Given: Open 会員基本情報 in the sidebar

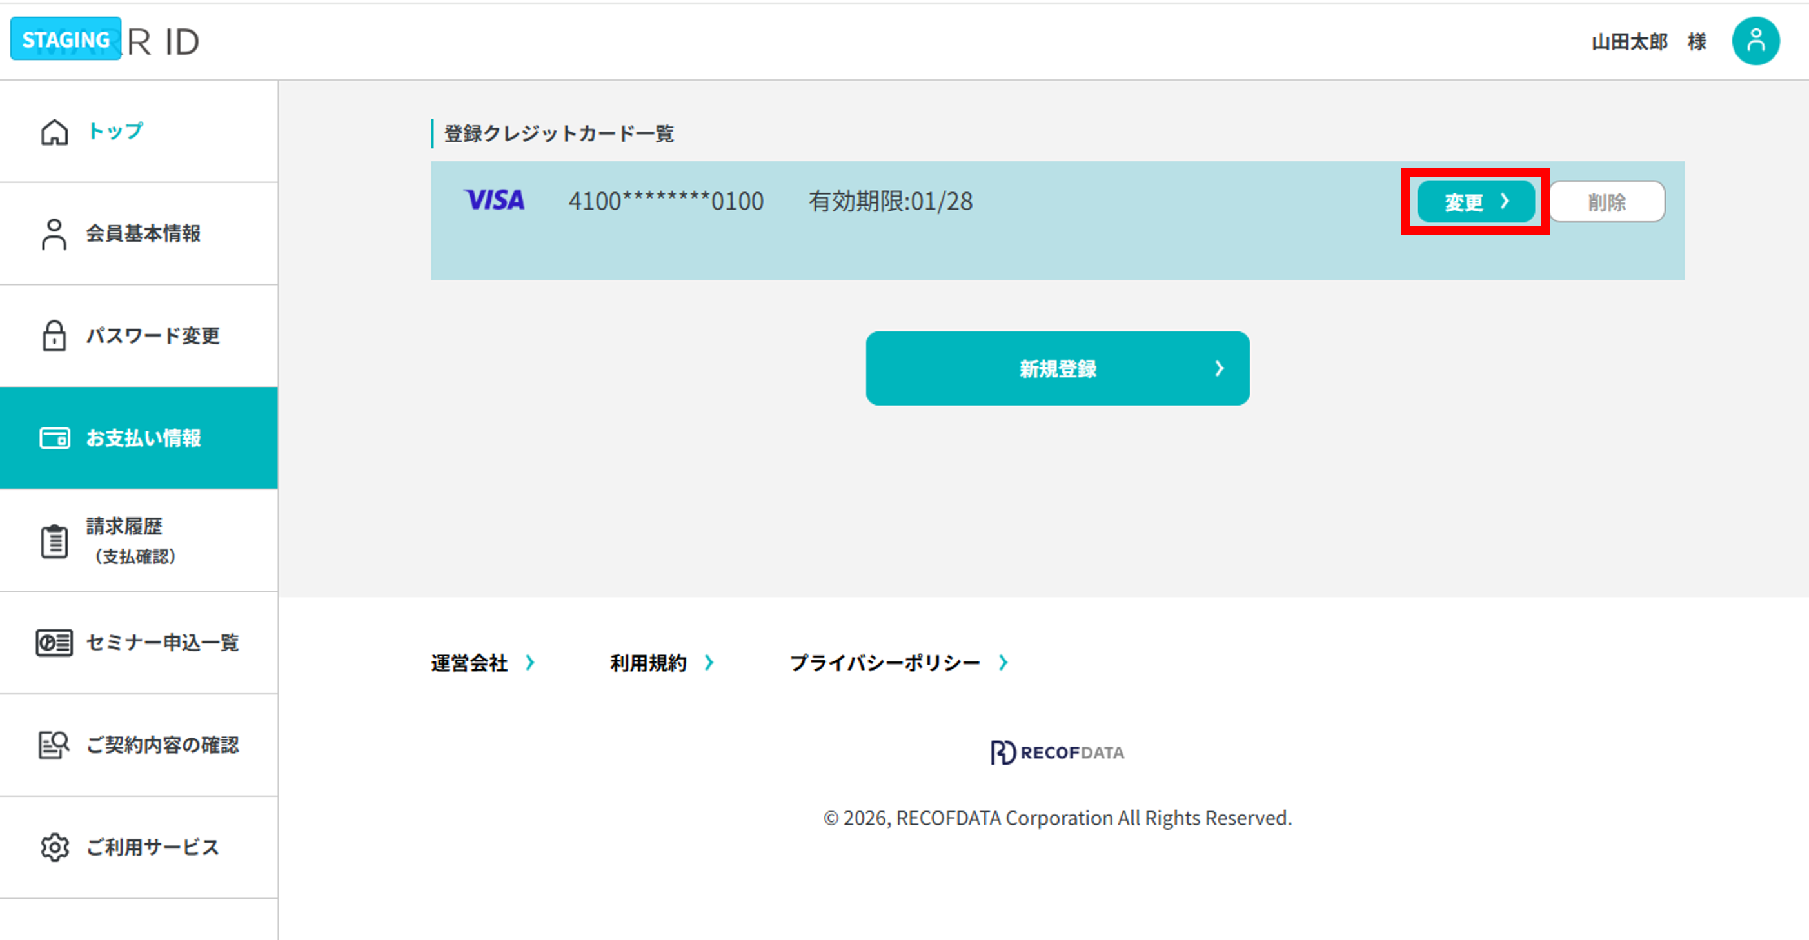Looking at the screenshot, I should click(139, 234).
